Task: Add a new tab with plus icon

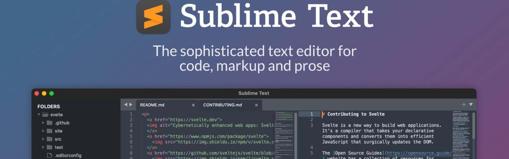Action: coord(464,105)
